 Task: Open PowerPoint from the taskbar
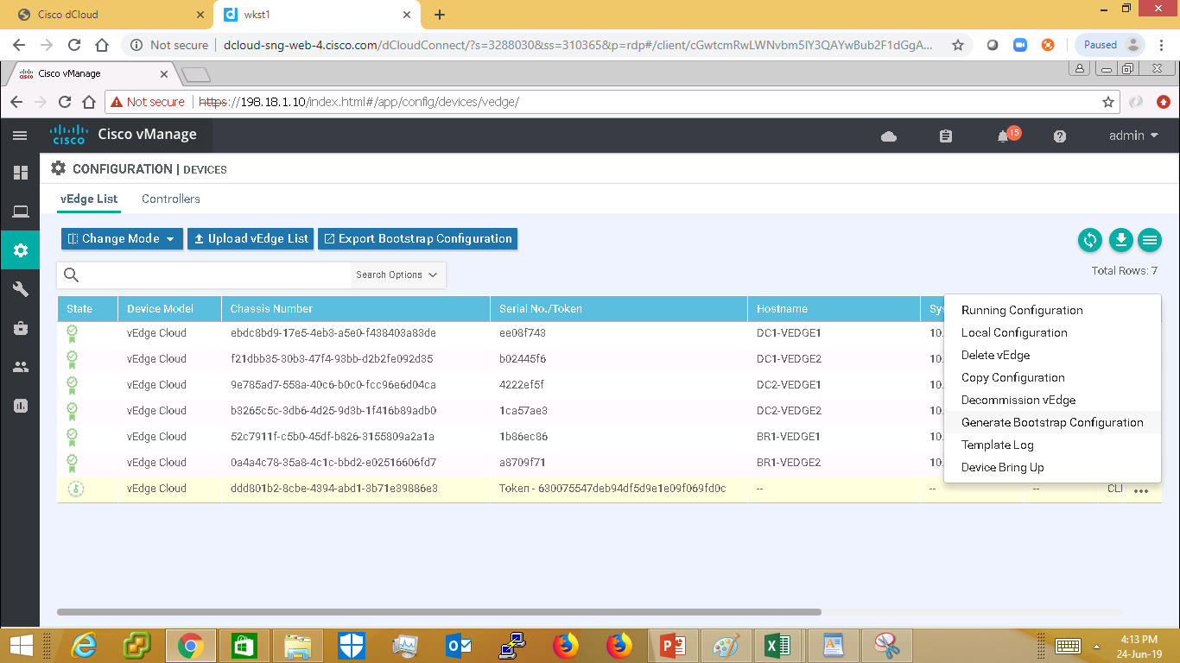pyautogui.click(x=672, y=645)
